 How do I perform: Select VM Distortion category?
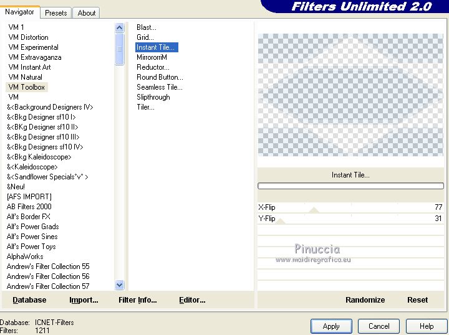[x=28, y=37]
